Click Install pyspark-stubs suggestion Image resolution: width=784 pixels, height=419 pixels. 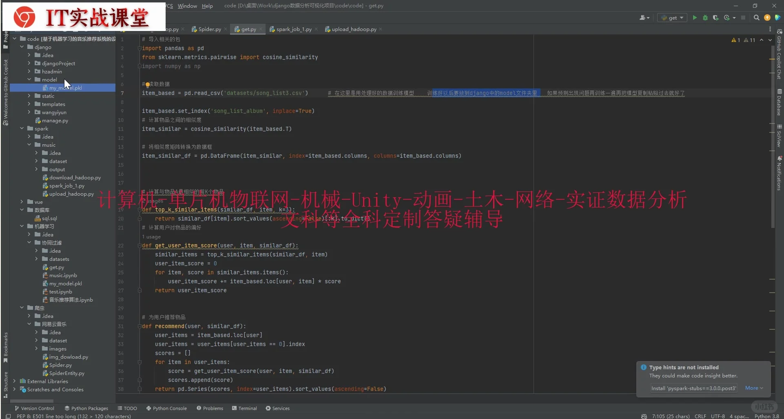(693, 388)
